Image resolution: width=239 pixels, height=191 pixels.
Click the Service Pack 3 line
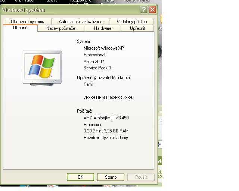click(x=97, y=68)
